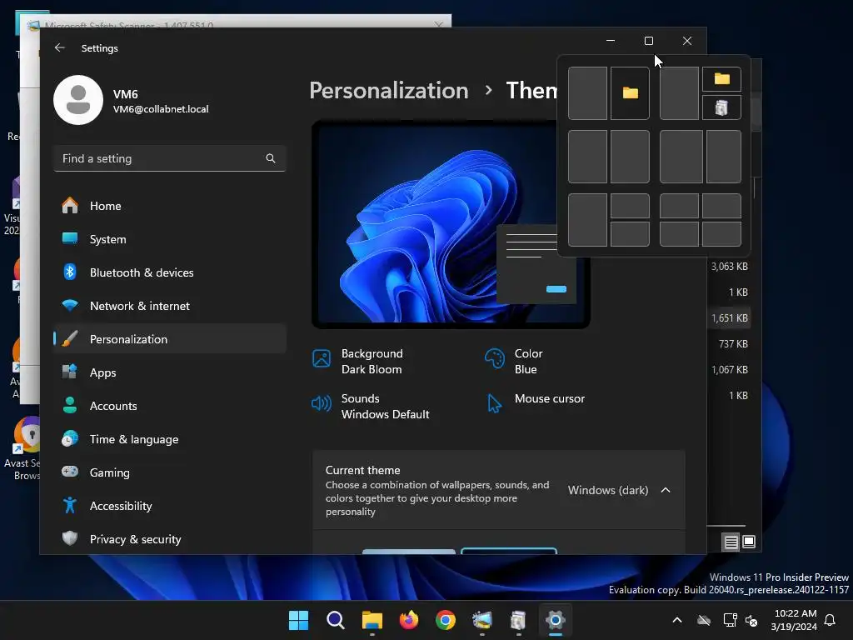Click the Windows (dark) theme label

coord(608,490)
